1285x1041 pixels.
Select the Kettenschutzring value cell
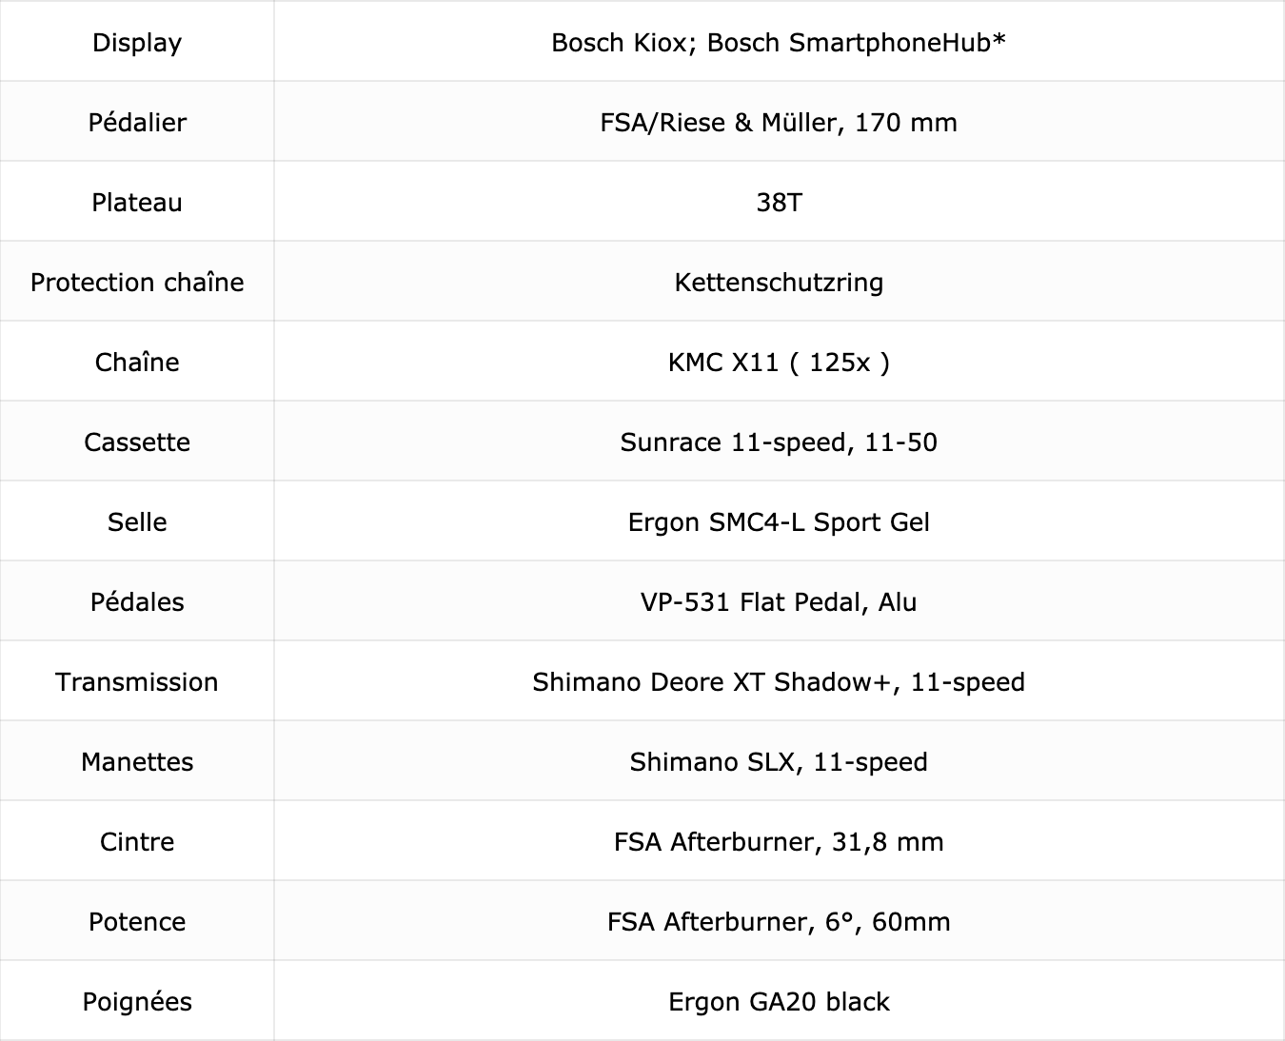(x=779, y=281)
